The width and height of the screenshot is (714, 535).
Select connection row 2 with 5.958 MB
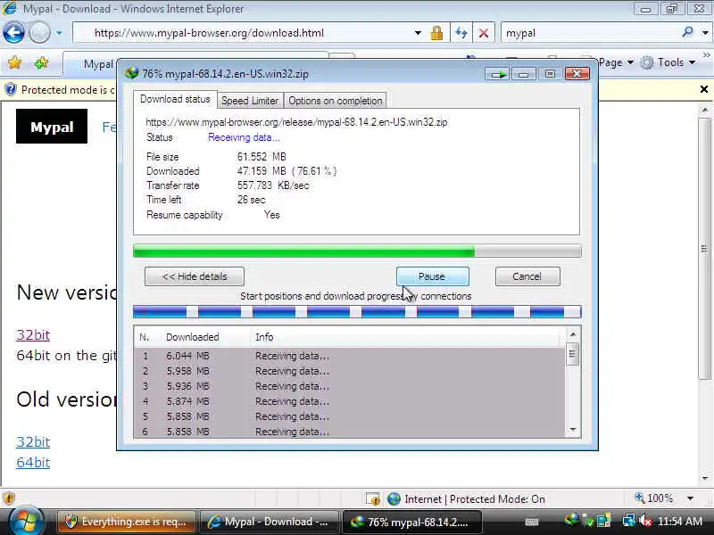pyautogui.click(x=349, y=371)
